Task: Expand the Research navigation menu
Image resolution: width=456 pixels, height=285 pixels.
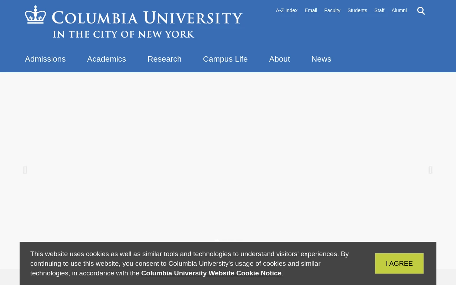Action: 164,59
